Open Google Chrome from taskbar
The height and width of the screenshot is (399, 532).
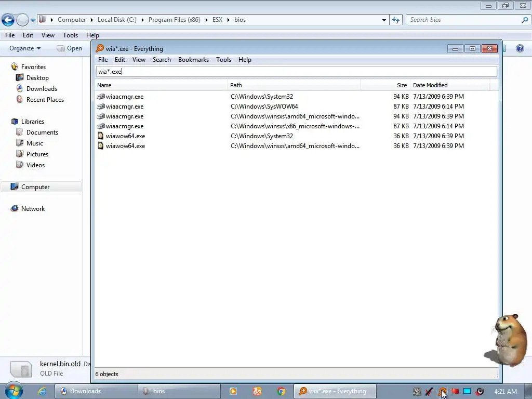tap(281, 391)
